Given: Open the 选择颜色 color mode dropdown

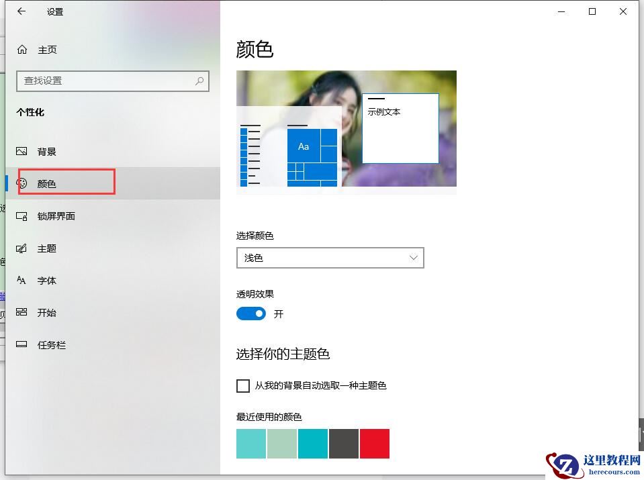Looking at the screenshot, I should pyautogui.click(x=330, y=257).
